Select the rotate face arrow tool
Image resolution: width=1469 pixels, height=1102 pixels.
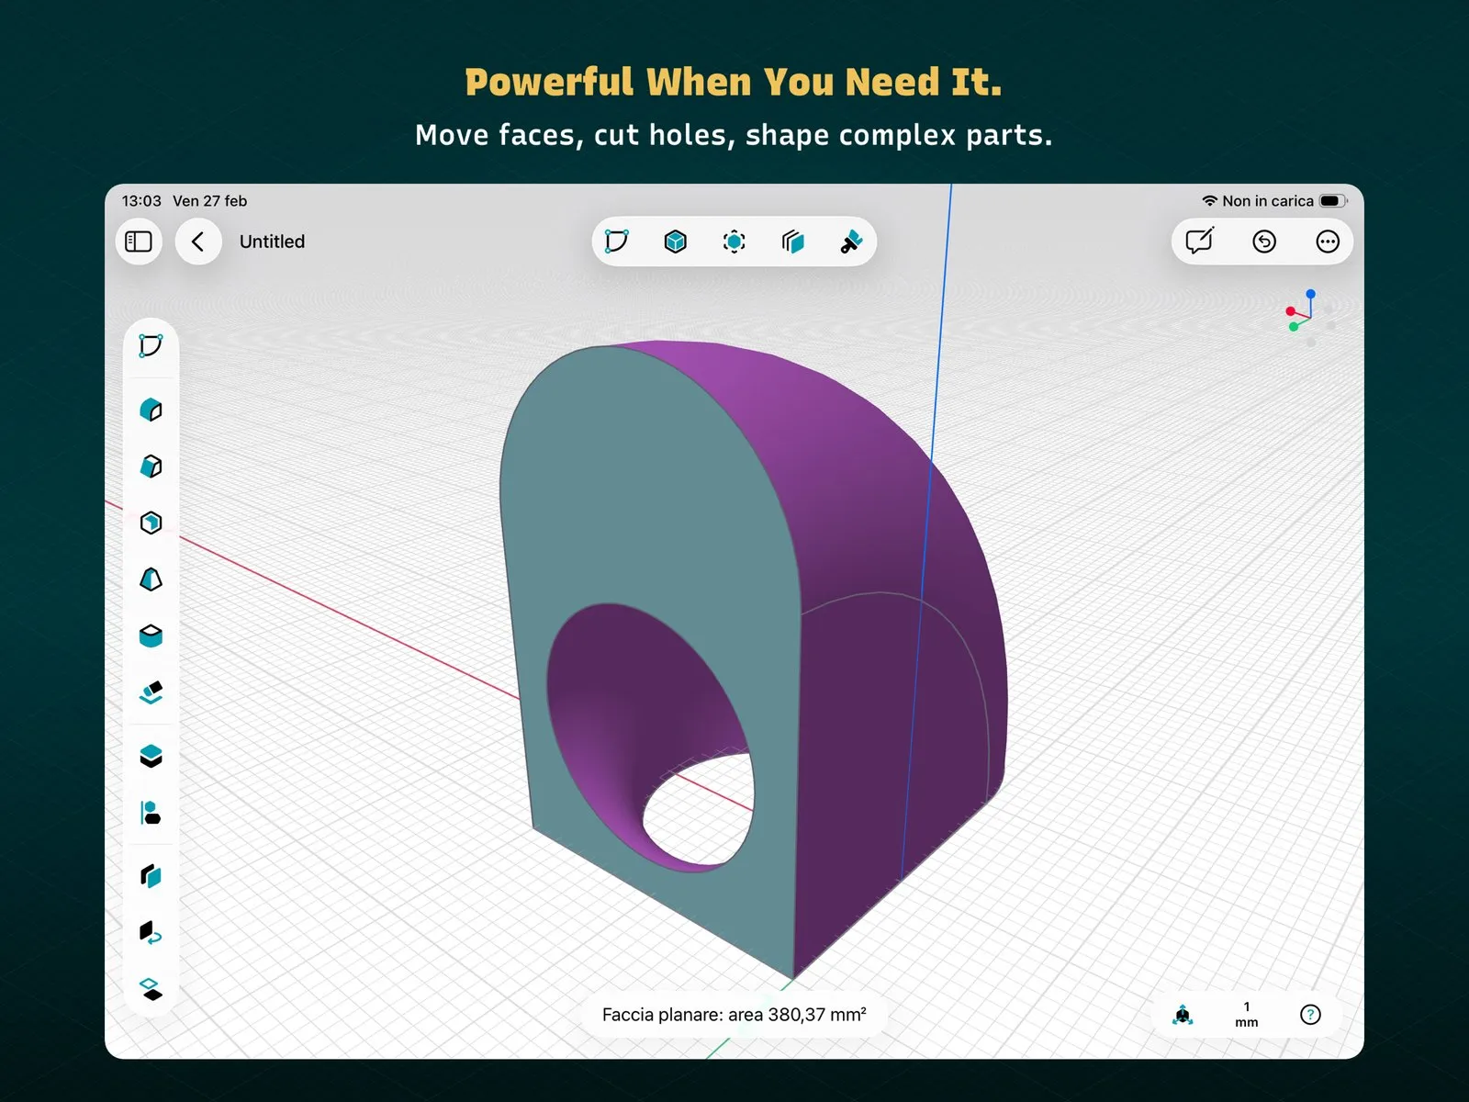coord(151,933)
